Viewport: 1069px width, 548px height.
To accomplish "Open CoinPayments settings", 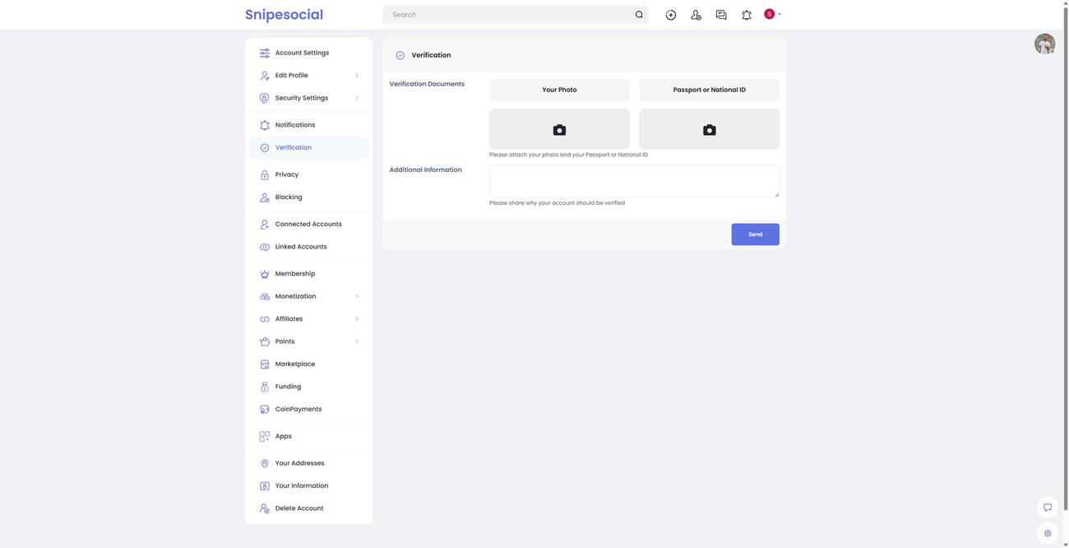I will click(309, 410).
